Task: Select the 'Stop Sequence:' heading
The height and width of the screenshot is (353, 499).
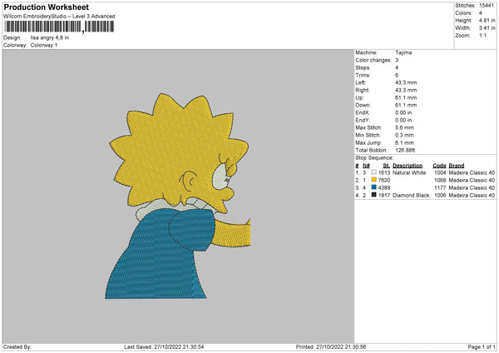Action: pos(374,158)
